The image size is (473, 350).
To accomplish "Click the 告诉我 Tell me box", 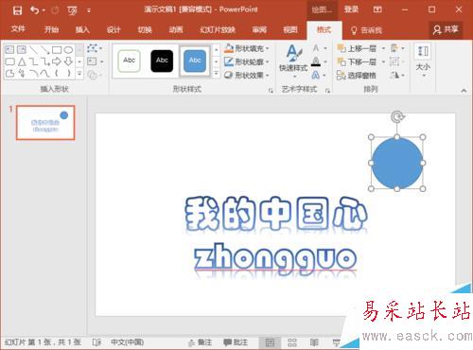I will point(366,30).
